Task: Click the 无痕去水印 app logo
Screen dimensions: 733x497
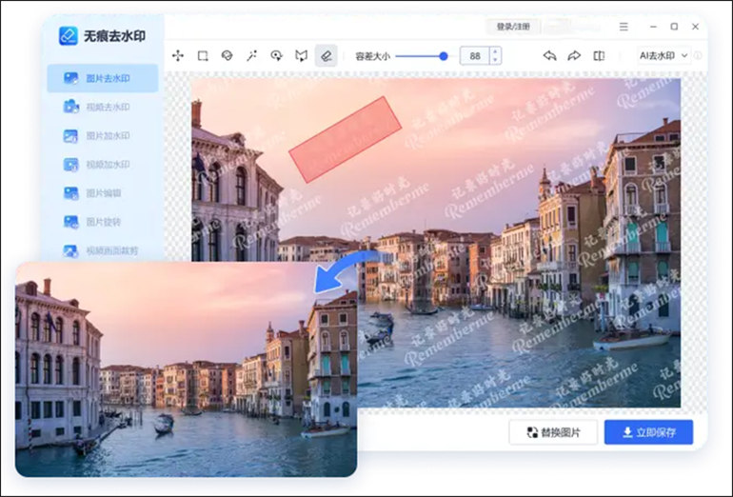Action: coord(69,36)
